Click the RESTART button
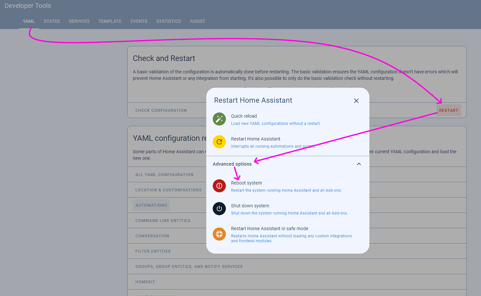 pyautogui.click(x=449, y=110)
